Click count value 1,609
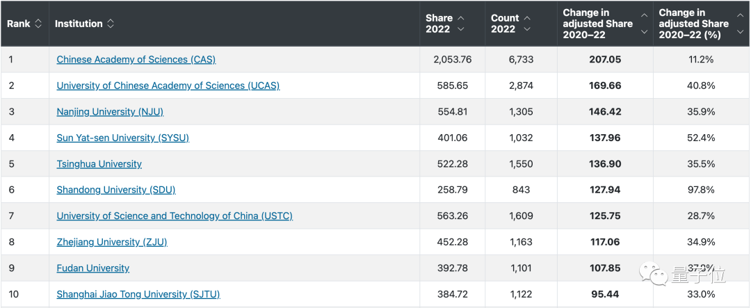 click(521, 216)
